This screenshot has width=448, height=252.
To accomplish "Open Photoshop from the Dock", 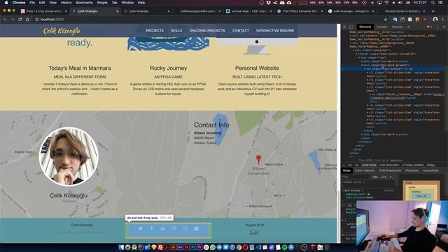I will coord(193,247).
